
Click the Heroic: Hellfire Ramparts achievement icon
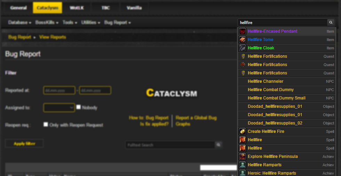pyautogui.click(x=243, y=173)
